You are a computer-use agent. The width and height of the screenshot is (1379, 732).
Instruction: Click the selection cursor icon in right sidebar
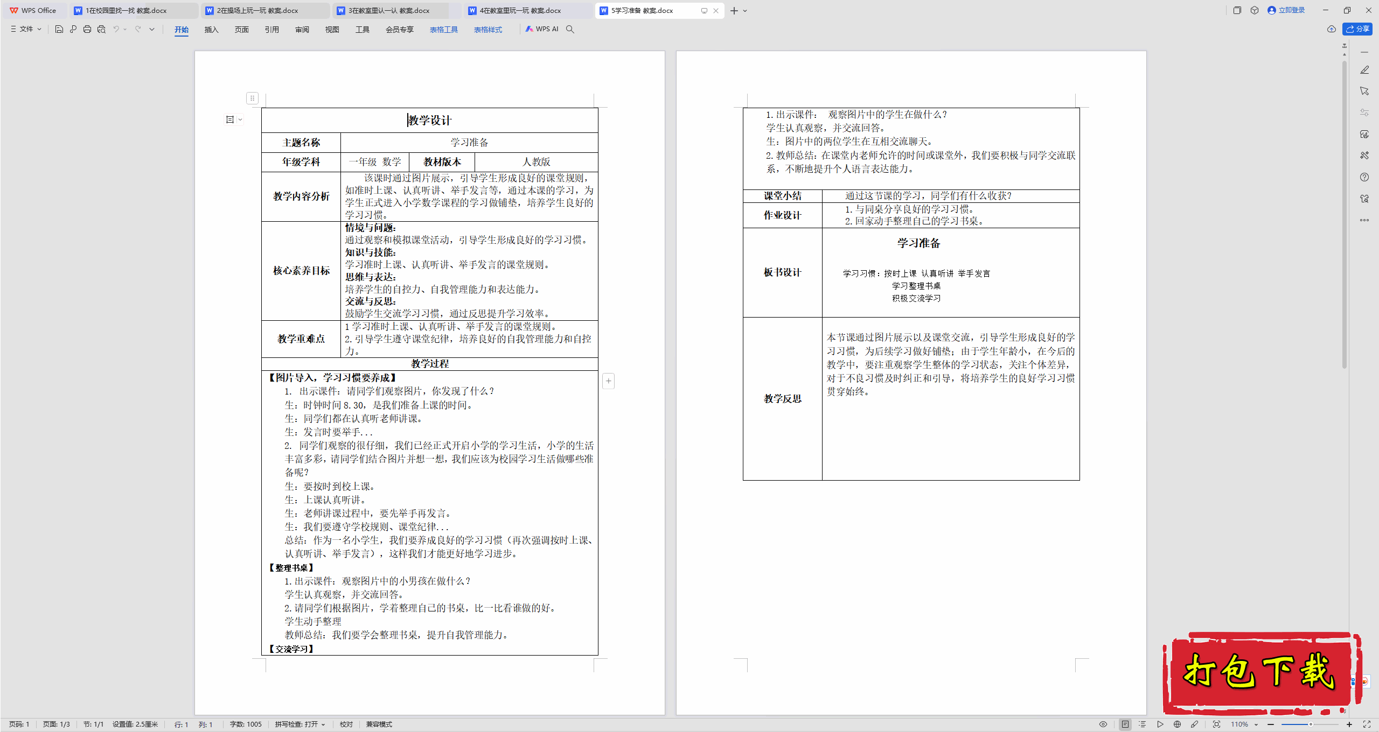(1364, 91)
